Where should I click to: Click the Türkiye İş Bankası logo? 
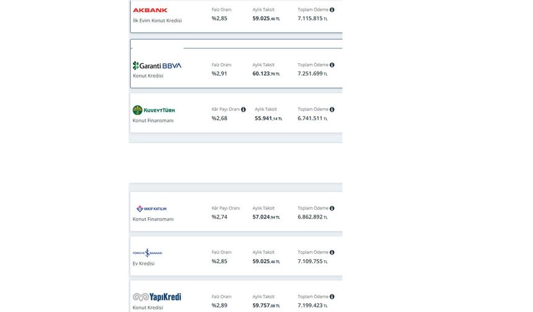tap(147, 253)
